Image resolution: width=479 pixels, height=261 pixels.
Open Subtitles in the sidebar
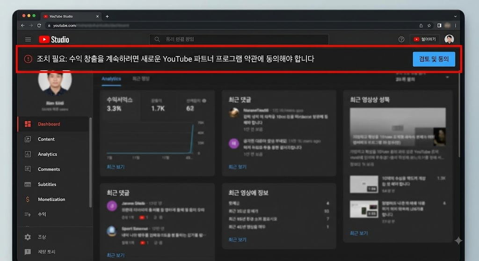[53, 184]
